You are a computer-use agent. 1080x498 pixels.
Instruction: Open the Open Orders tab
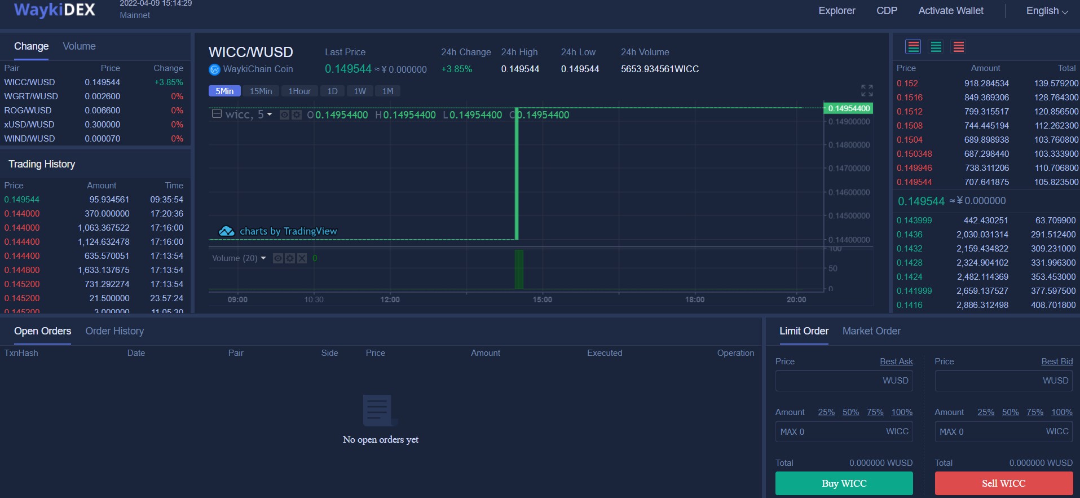click(x=43, y=331)
